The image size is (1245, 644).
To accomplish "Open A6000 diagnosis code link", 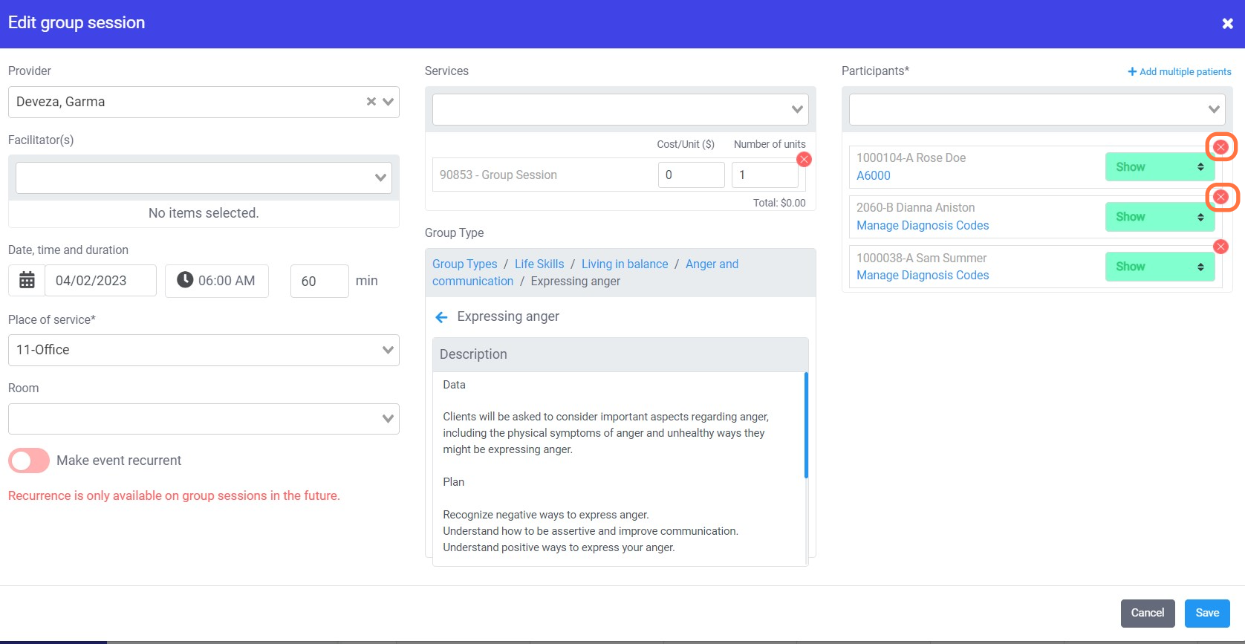I will point(874,175).
